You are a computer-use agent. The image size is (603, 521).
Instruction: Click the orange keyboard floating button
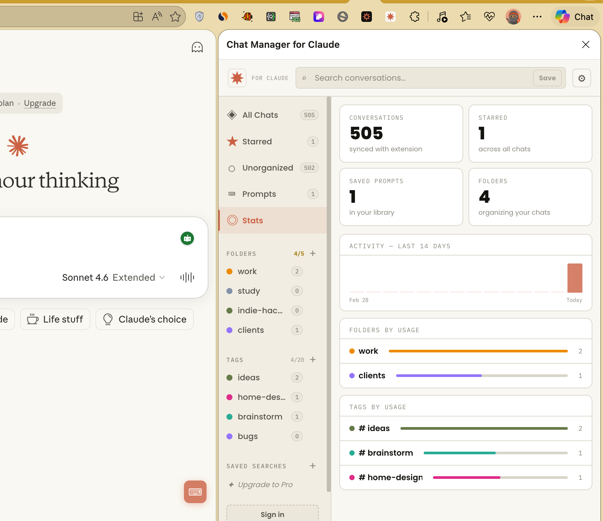pos(195,492)
